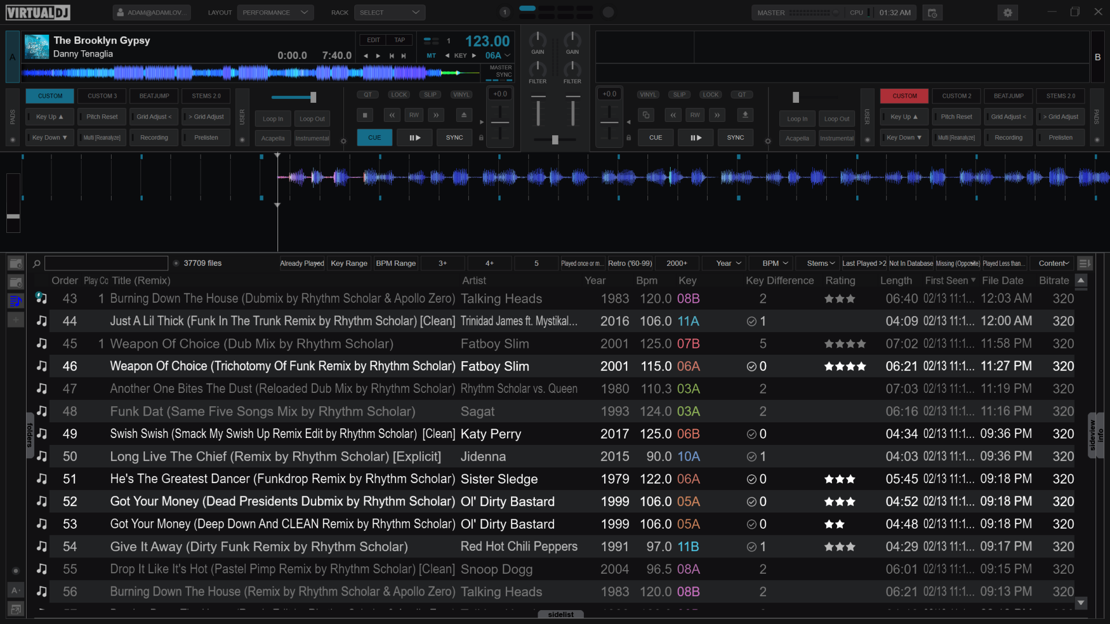1110x624 pixels.
Task: Open the Year filter dropdown
Action: point(724,263)
